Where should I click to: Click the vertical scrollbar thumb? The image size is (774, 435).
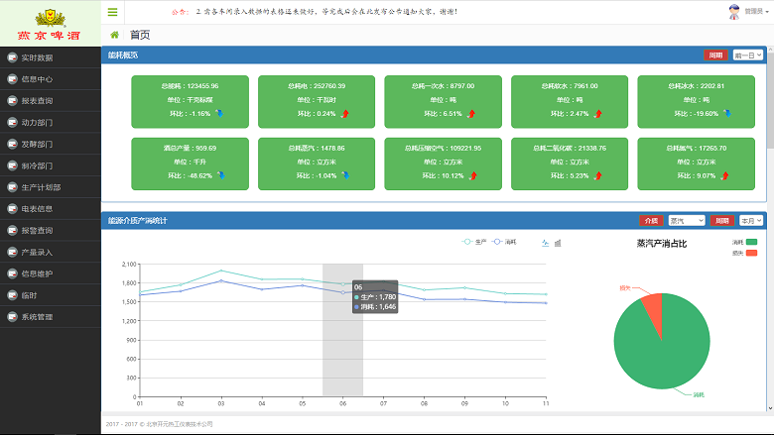[x=770, y=98]
